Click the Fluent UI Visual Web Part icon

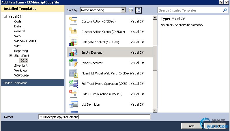73,73
